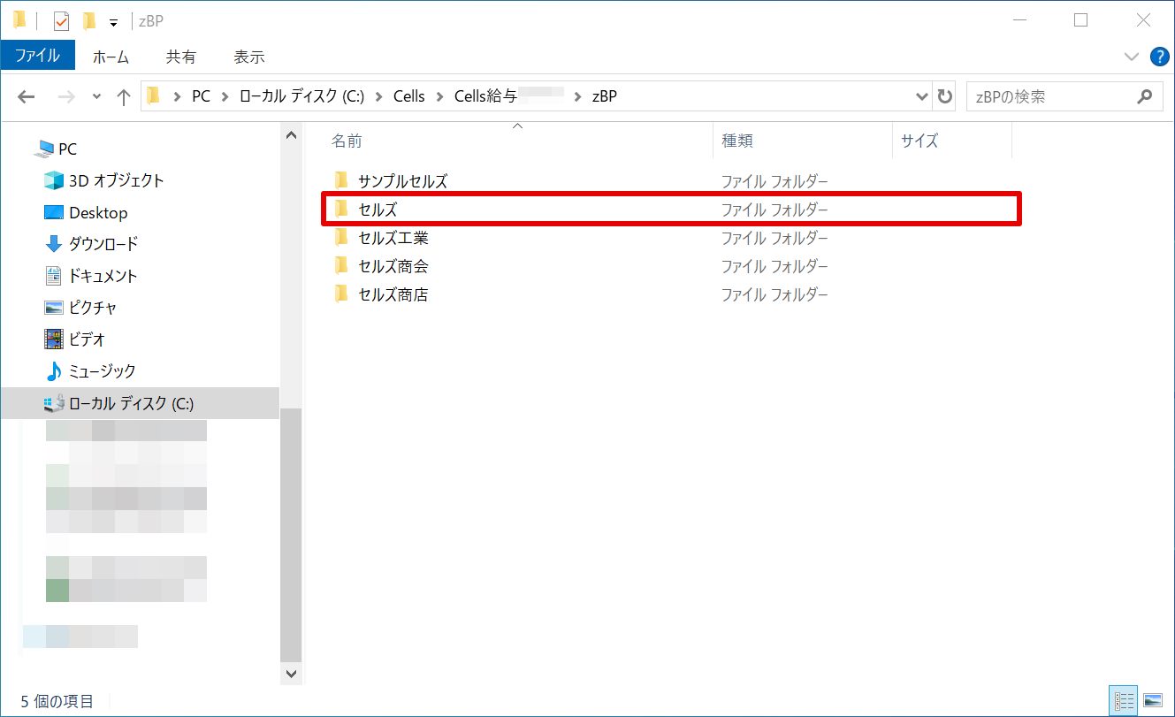Click the Back navigation arrow

point(26,97)
